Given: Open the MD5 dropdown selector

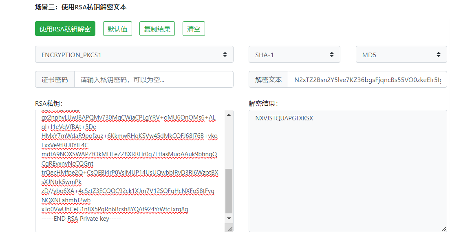Looking at the screenshot, I should click(401, 55).
